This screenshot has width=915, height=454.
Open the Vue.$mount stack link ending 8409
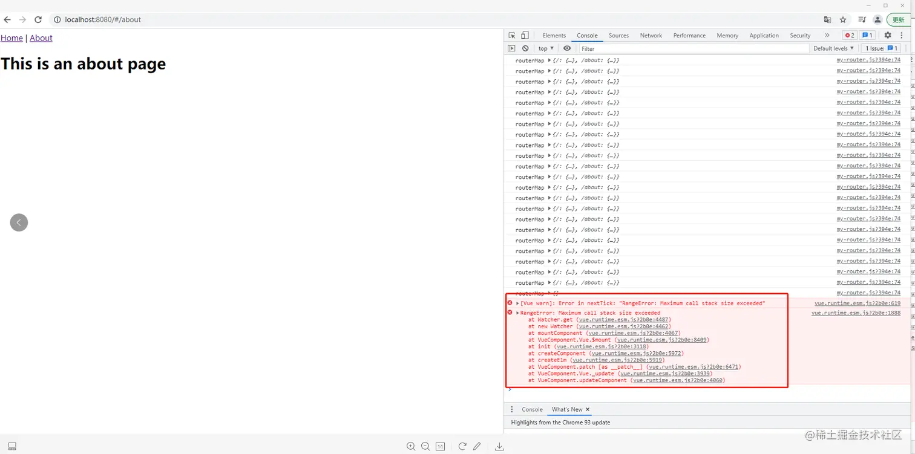point(661,340)
